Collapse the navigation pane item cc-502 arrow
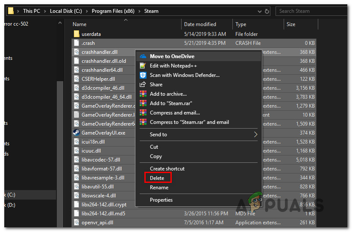Image resolution: width=352 pixels, height=232 pixels. 60,23
